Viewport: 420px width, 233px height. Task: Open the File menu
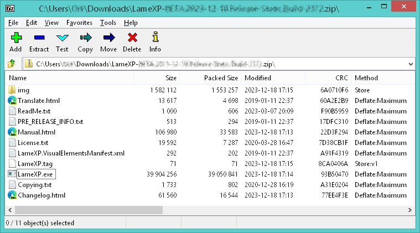click(13, 23)
